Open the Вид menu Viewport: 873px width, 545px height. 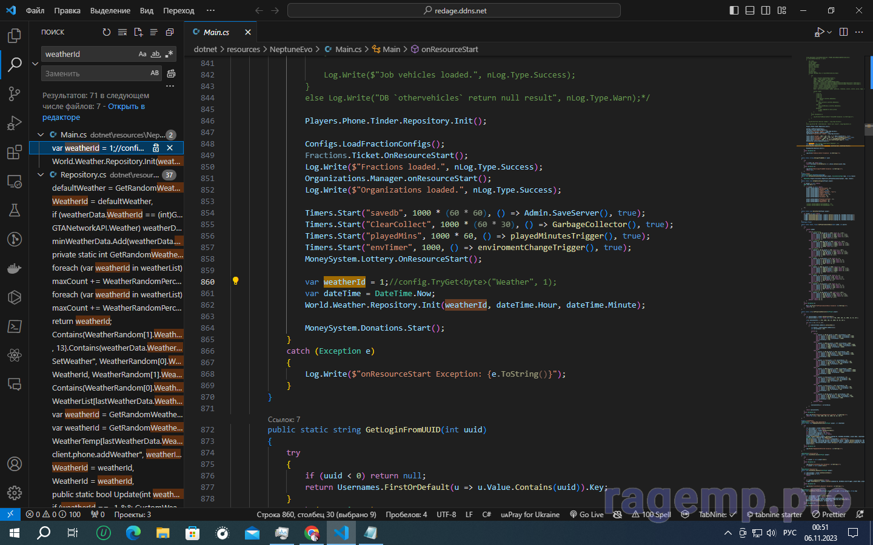click(x=146, y=10)
